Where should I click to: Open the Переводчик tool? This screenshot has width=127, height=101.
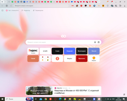coord(38,10)
